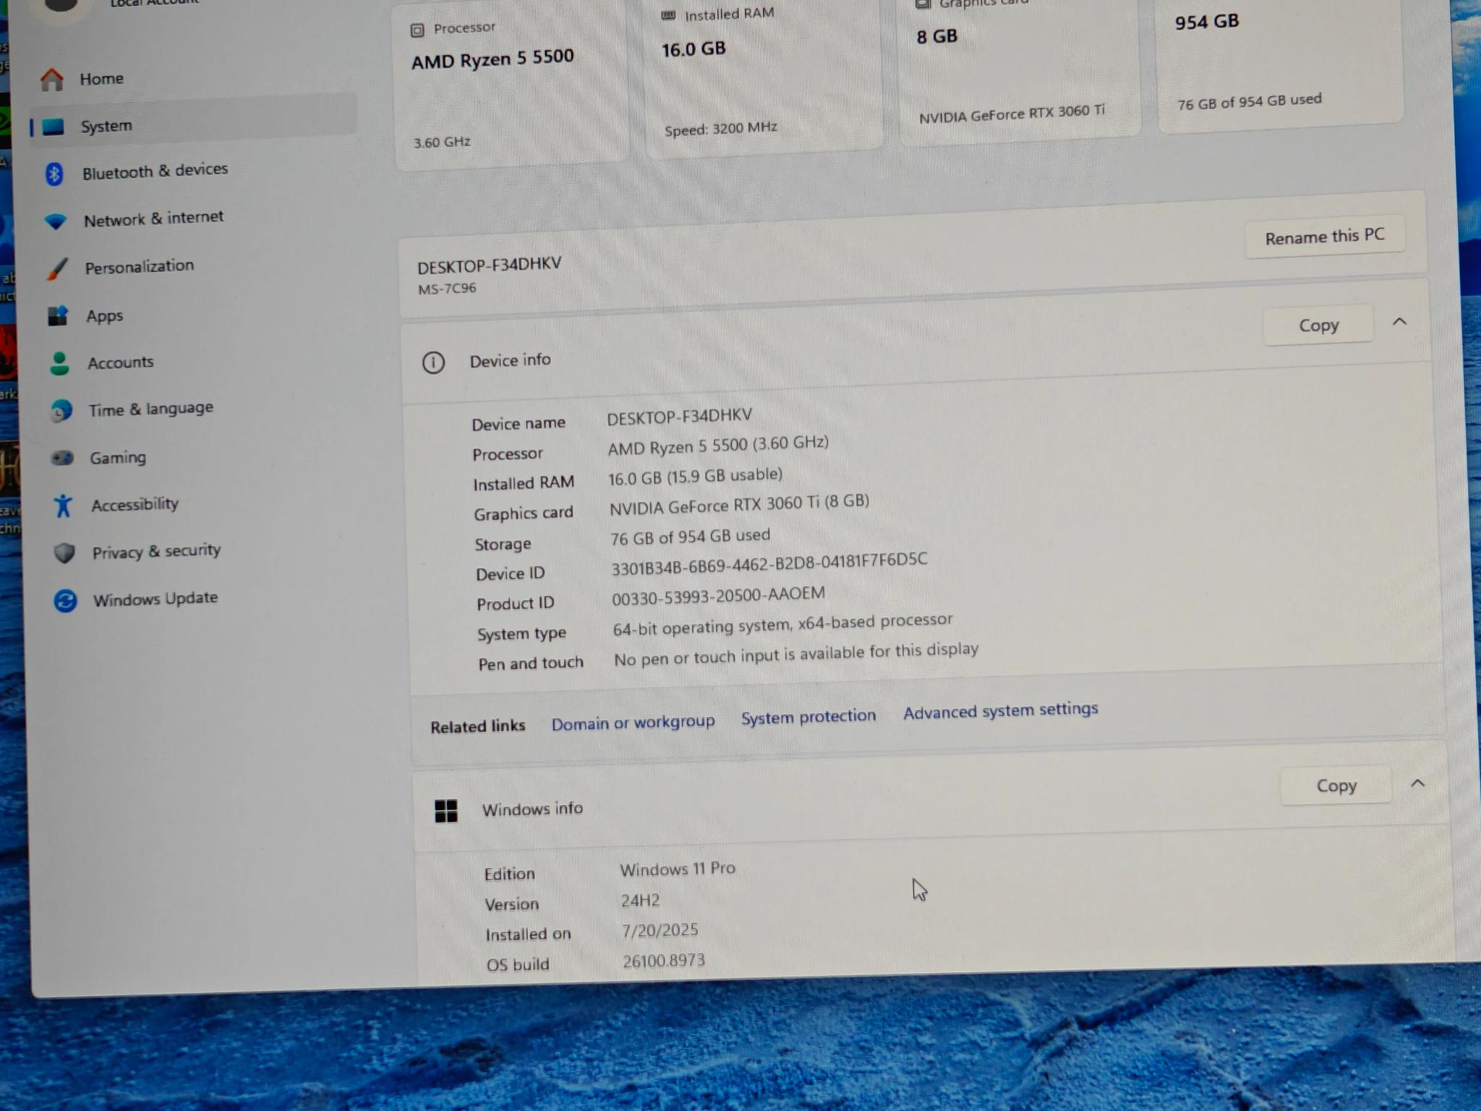
Task: Click the Gaming controller icon
Action: (x=63, y=458)
